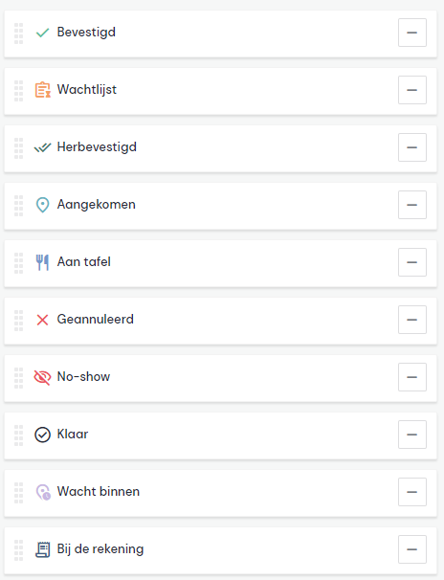
Task: Click the fork and knife Aan tafel icon
Action: [42, 262]
